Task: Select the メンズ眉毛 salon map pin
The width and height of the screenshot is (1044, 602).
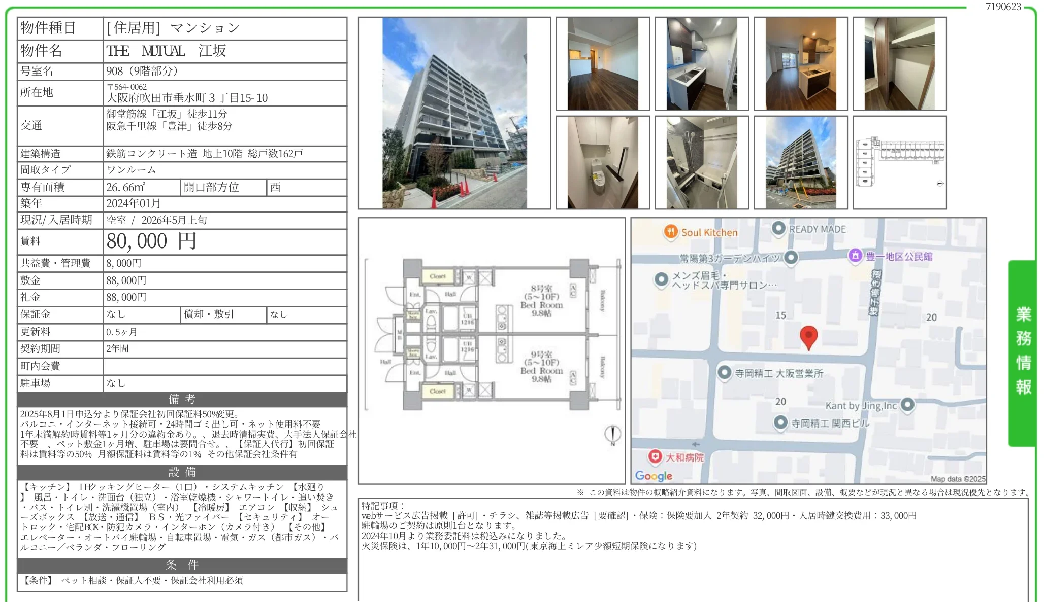Action: 661,278
